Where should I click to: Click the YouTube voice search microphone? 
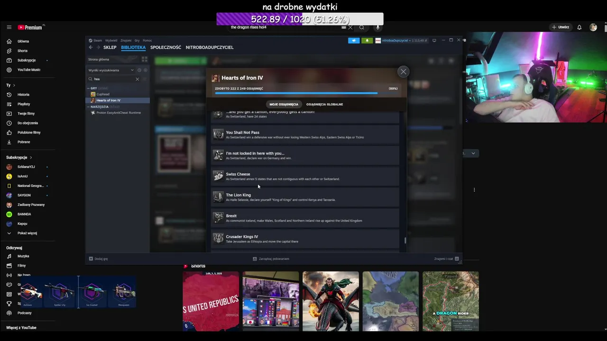[x=378, y=27]
